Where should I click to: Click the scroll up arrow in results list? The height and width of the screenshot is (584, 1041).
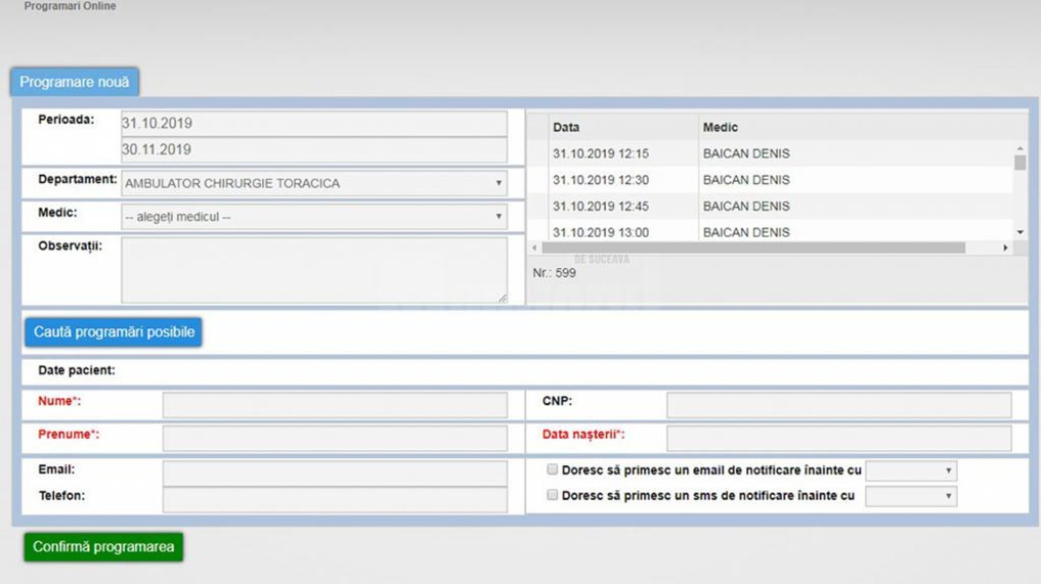click(x=1020, y=148)
